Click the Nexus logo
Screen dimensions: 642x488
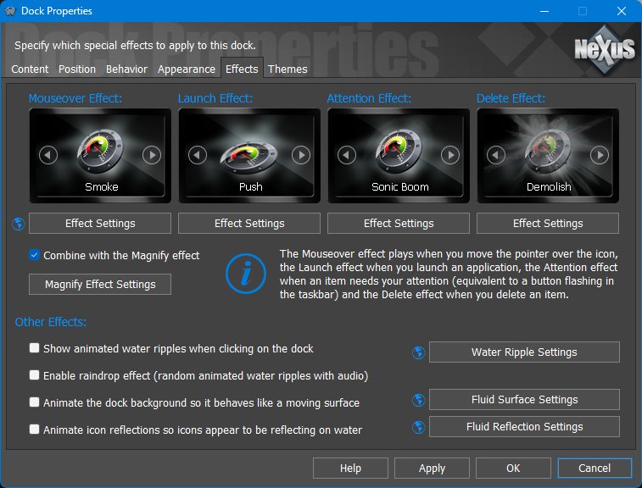(x=605, y=49)
